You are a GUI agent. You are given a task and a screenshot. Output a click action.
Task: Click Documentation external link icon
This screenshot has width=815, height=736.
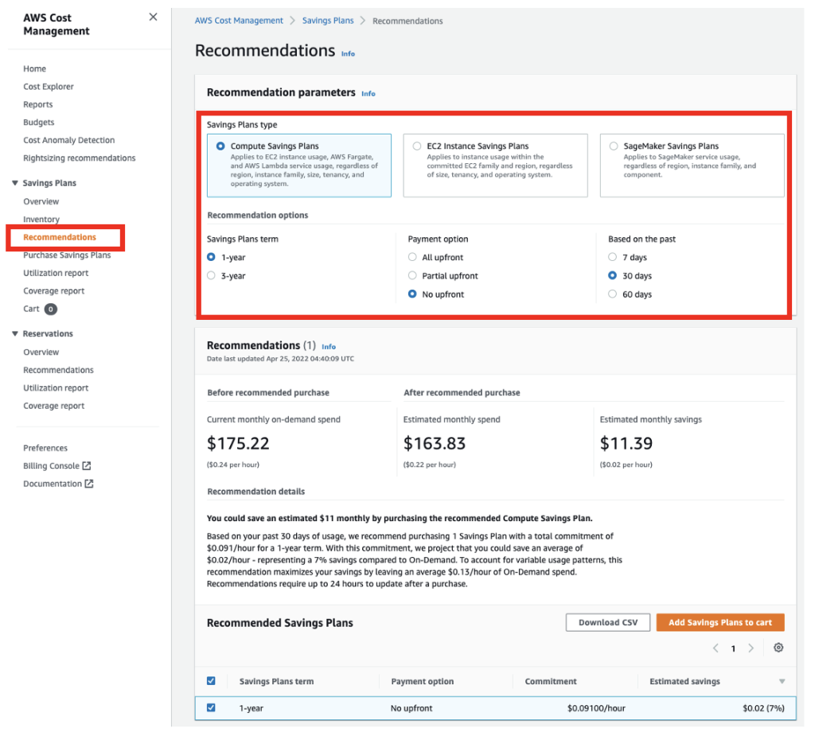[89, 484]
